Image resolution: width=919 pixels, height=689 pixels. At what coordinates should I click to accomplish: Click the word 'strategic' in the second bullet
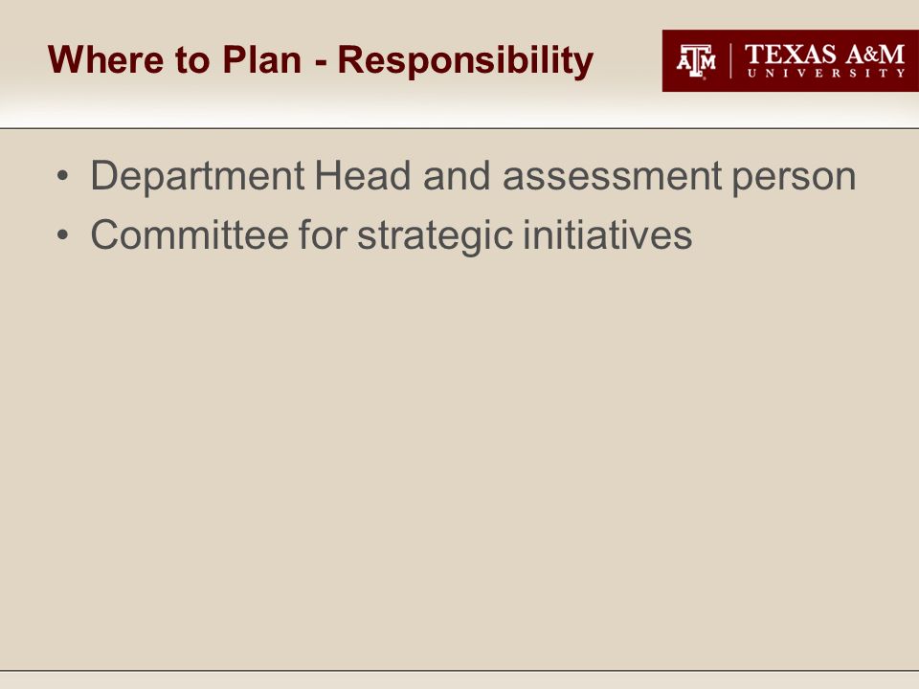point(435,236)
